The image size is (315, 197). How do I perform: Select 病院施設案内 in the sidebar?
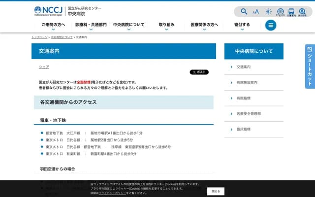point(247,82)
